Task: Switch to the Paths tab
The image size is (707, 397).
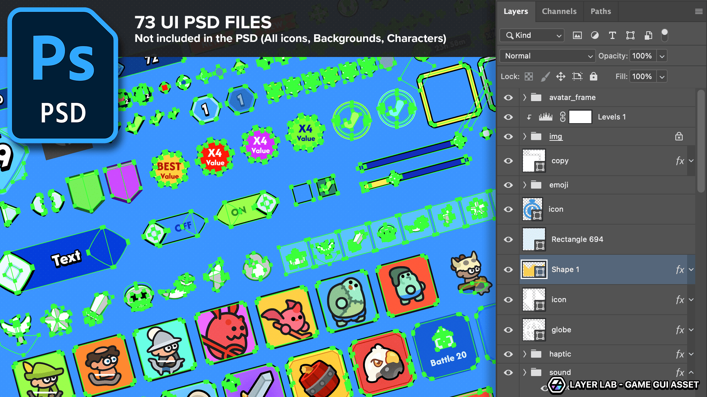Action: pyautogui.click(x=601, y=11)
